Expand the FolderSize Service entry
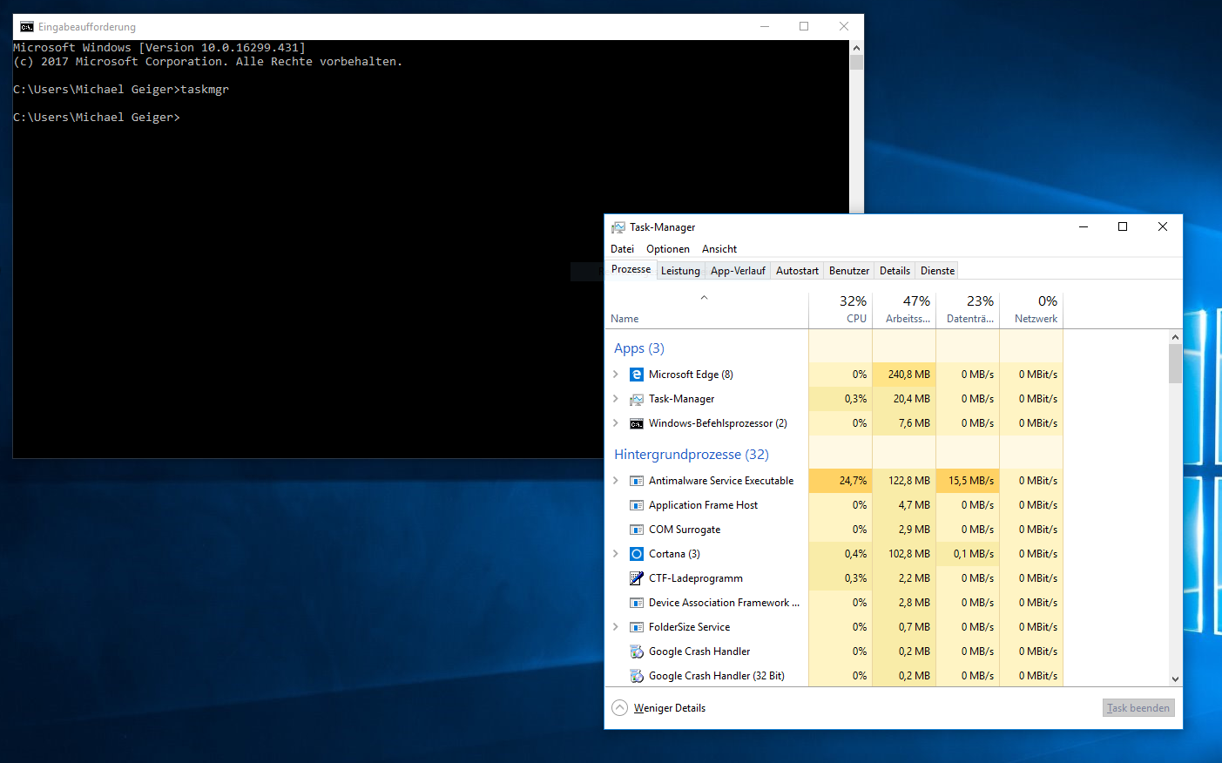The width and height of the screenshot is (1222, 763). tap(616, 627)
